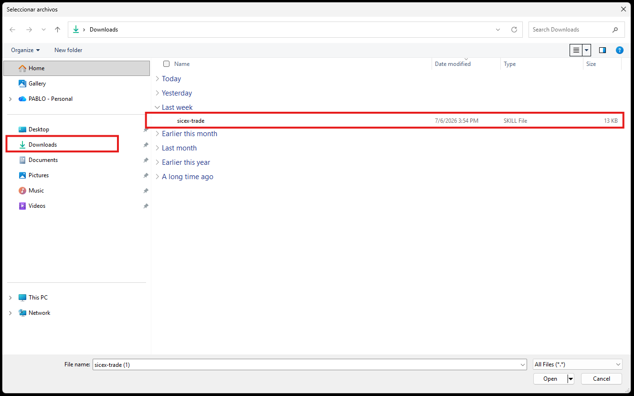Image resolution: width=634 pixels, height=396 pixels.
Task: Tick the select-all checkbox by Name
Action: click(x=166, y=64)
